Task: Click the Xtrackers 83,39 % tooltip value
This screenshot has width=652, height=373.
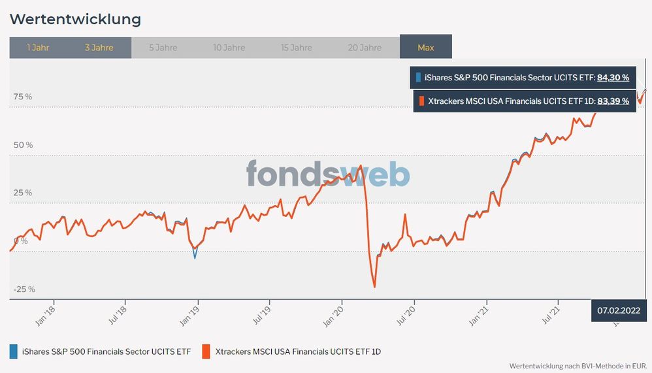Action: (613, 101)
